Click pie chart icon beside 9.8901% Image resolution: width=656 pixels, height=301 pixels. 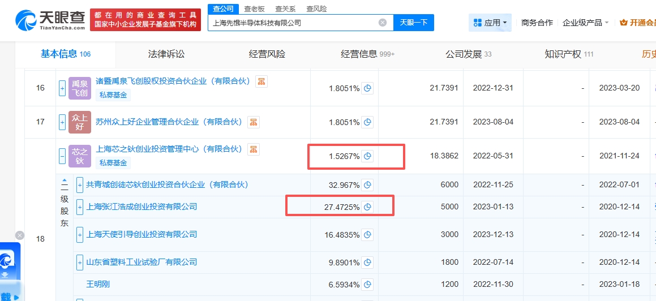tap(367, 263)
